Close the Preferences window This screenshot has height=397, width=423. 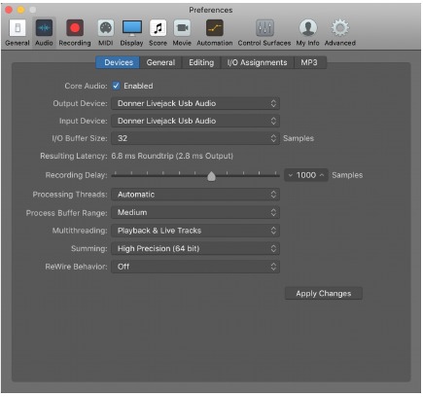9,10
